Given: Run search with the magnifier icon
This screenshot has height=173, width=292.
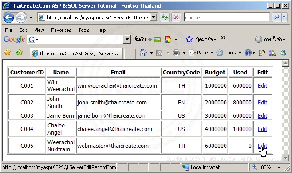Looking at the screenshot, I should [277, 17].
